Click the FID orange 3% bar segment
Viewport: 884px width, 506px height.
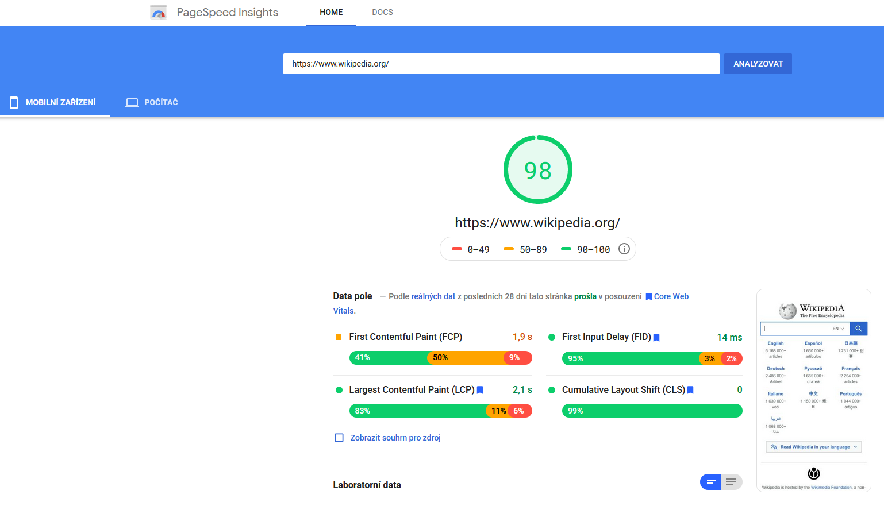710,358
